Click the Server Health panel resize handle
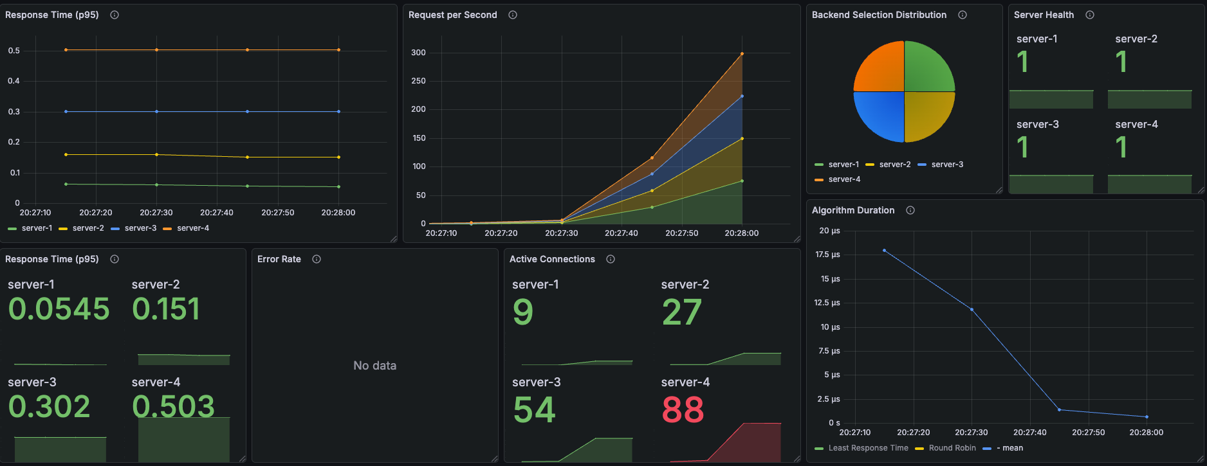Image resolution: width=1207 pixels, height=466 pixels. (x=1201, y=190)
